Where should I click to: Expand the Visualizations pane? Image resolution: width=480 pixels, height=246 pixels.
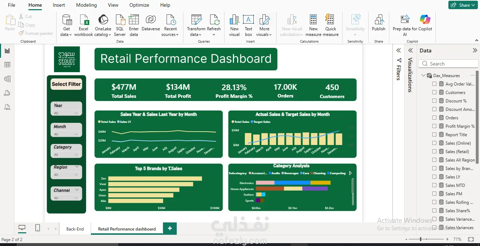click(410, 51)
